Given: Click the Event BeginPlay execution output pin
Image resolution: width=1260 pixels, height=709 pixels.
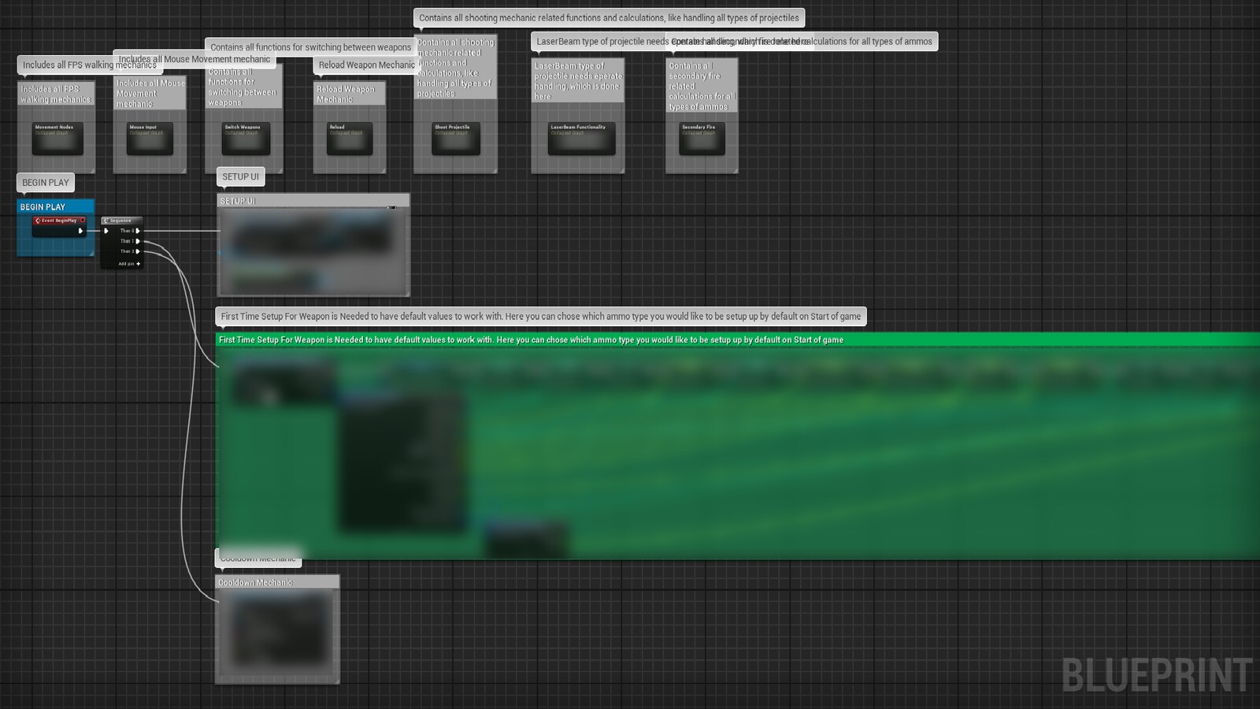Looking at the screenshot, I should [80, 231].
